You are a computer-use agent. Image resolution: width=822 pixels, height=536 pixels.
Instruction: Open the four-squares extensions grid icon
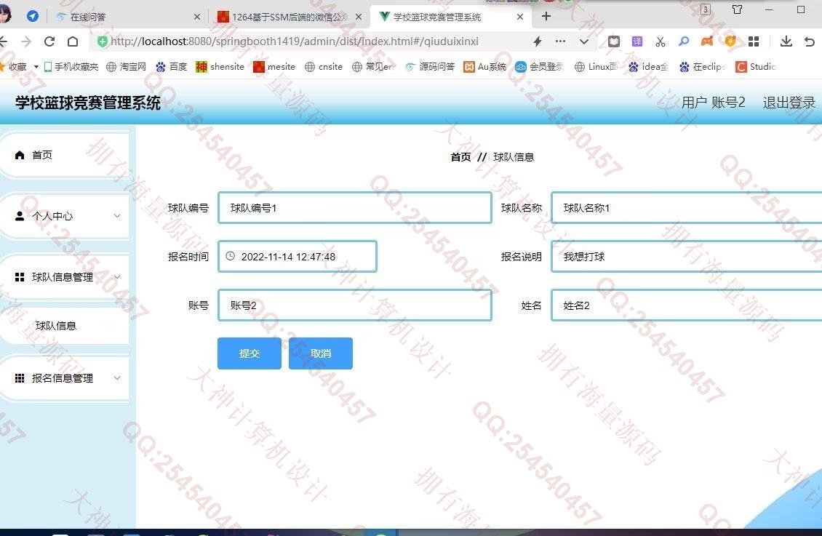point(754,41)
